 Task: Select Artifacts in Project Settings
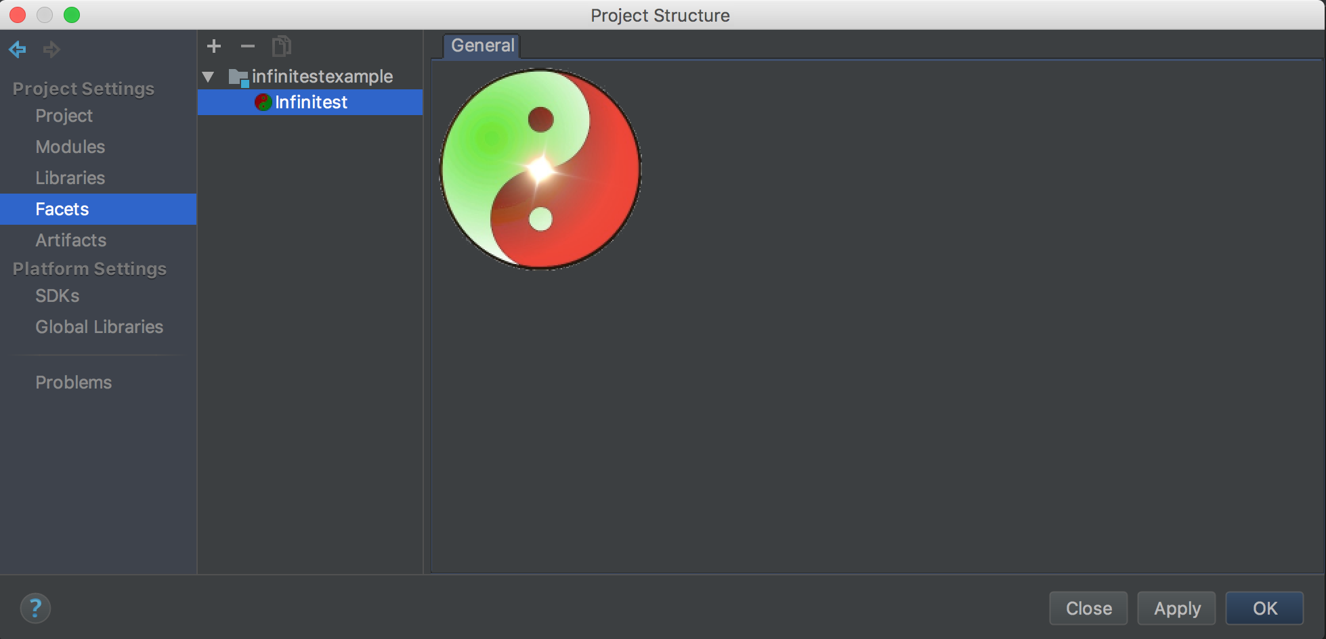[71, 240]
